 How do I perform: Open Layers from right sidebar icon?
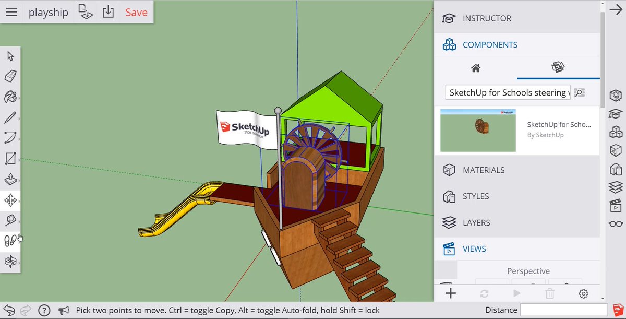tap(616, 187)
